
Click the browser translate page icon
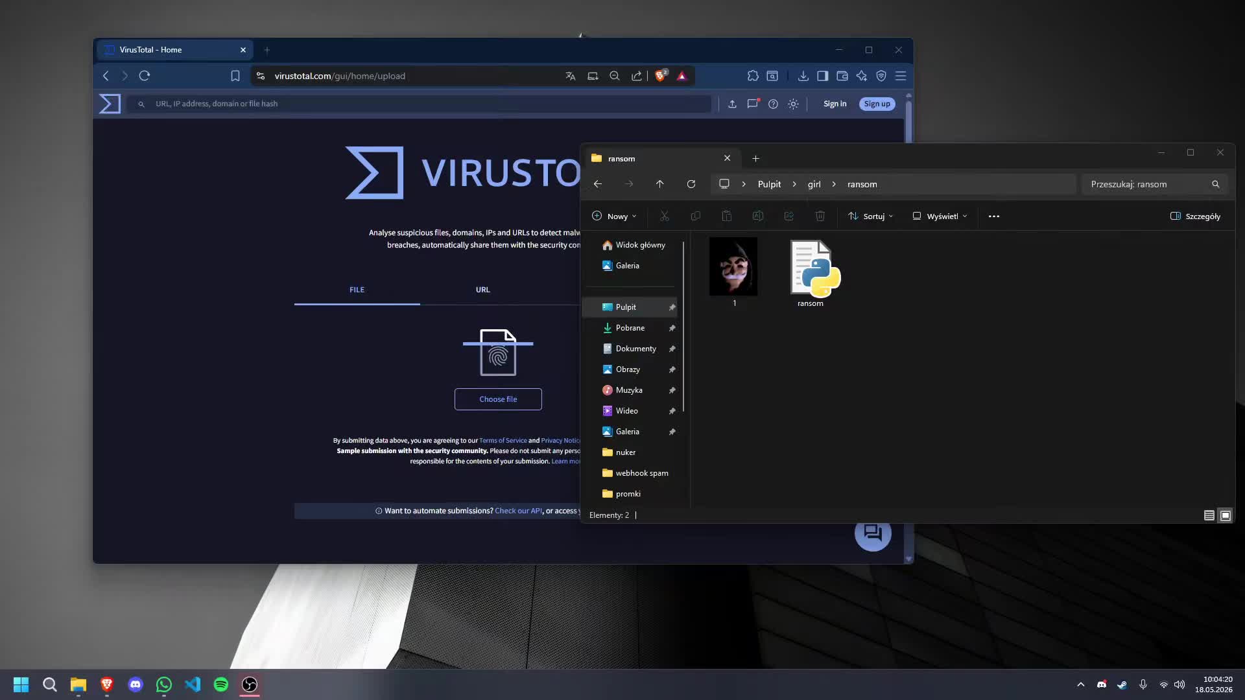(571, 76)
